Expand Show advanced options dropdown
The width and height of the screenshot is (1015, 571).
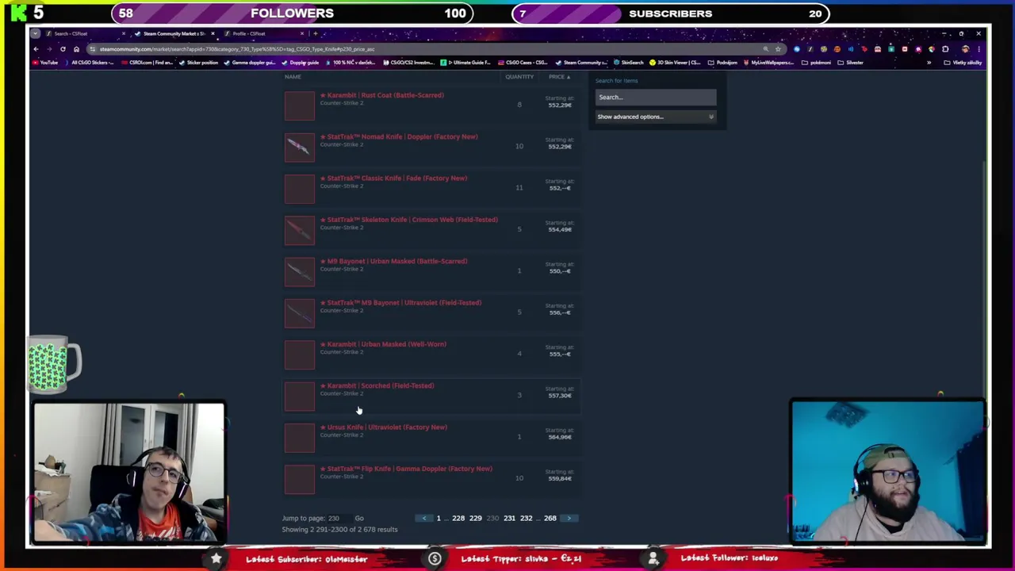(x=656, y=117)
